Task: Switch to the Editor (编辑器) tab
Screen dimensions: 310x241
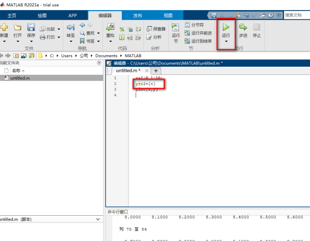Action: [x=105, y=15]
